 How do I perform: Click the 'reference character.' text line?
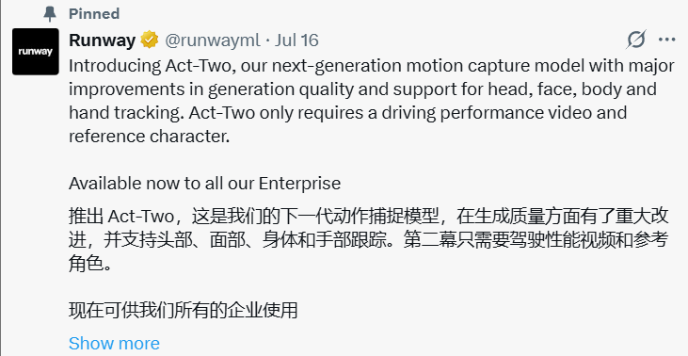[x=150, y=136]
